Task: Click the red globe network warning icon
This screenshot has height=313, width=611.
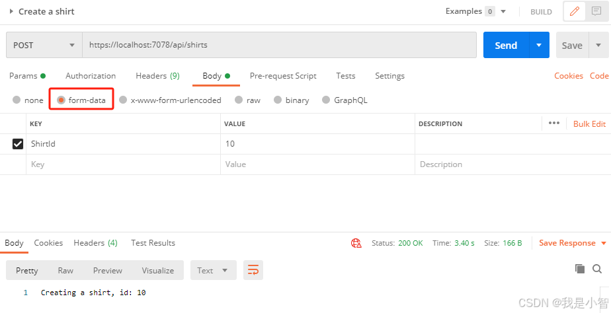Action: click(356, 243)
